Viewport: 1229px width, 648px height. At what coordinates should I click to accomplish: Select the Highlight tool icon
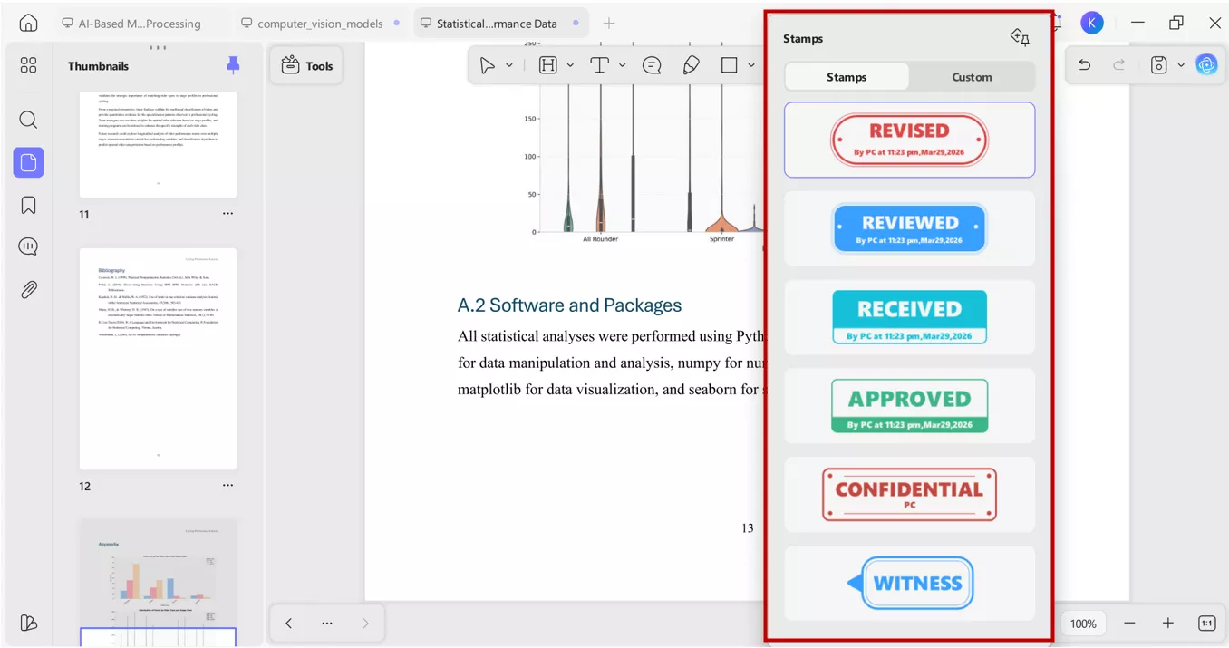pyautogui.click(x=547, y=65)
